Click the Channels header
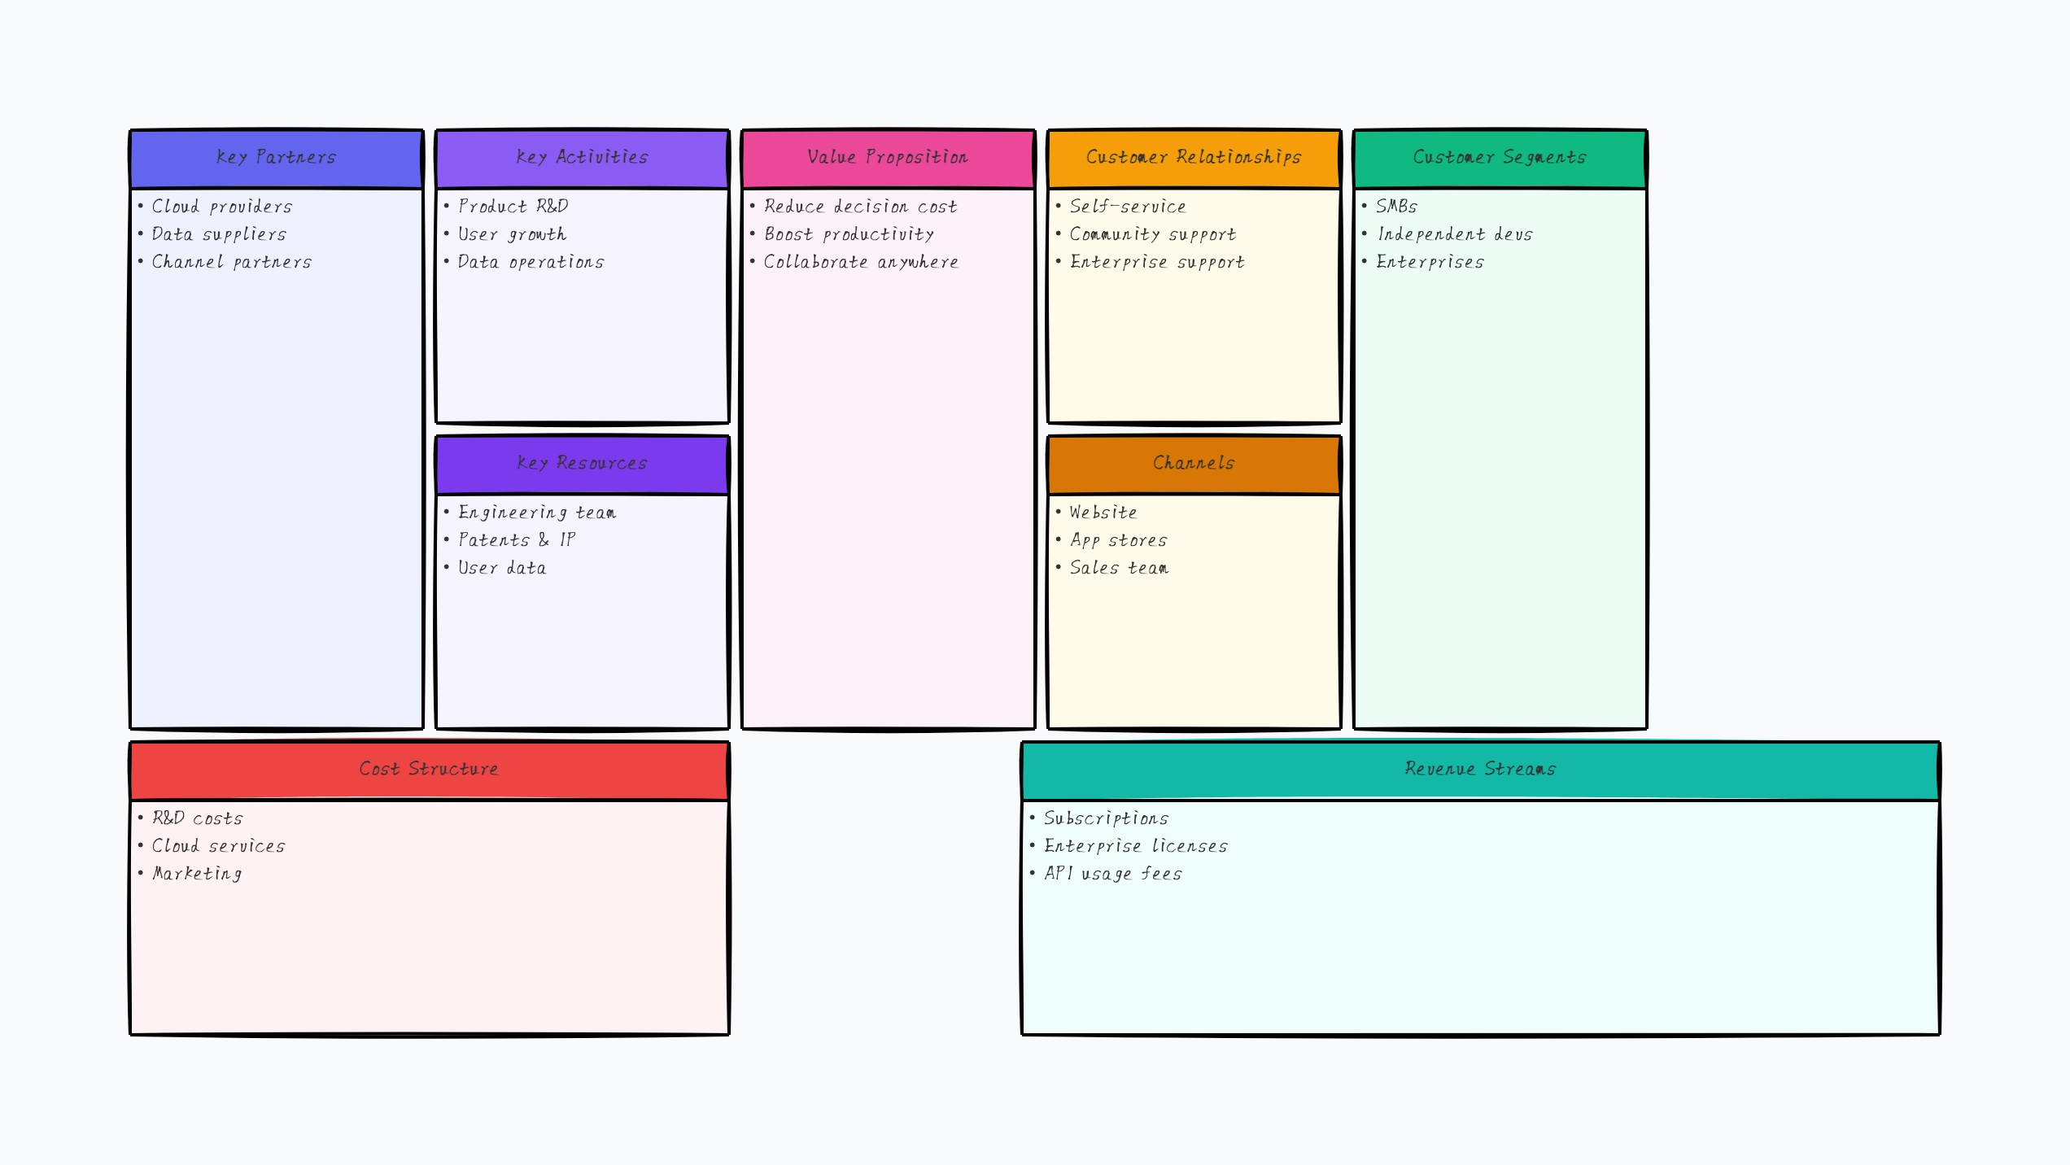 pyautogui.click(x=1193, y=463)
